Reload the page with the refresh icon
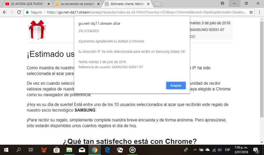Screen dimensions: 264x155 tap(19, 12)
